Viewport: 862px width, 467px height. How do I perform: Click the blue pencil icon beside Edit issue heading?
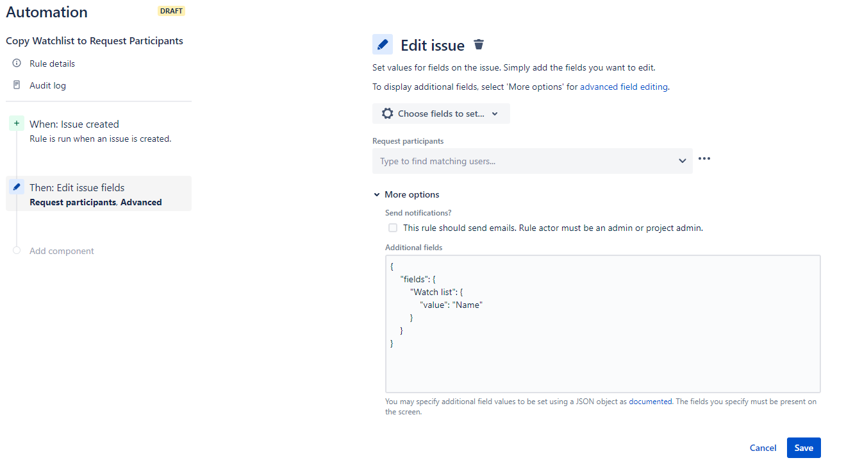383,44
